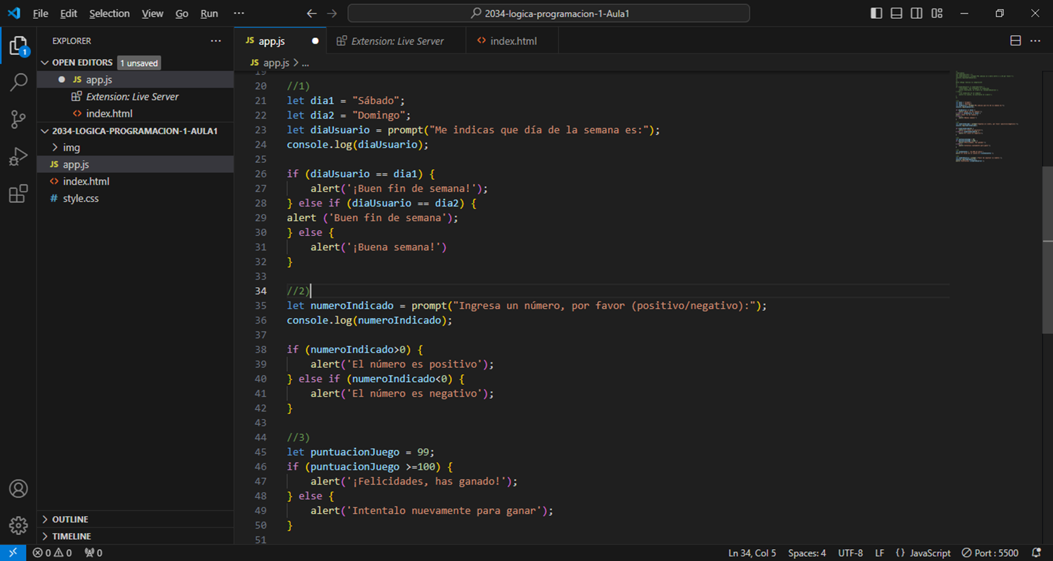Open Run and Debug view
This screenshot has height=561, width=1053.
pyautogui.click(x=18, y=157)
